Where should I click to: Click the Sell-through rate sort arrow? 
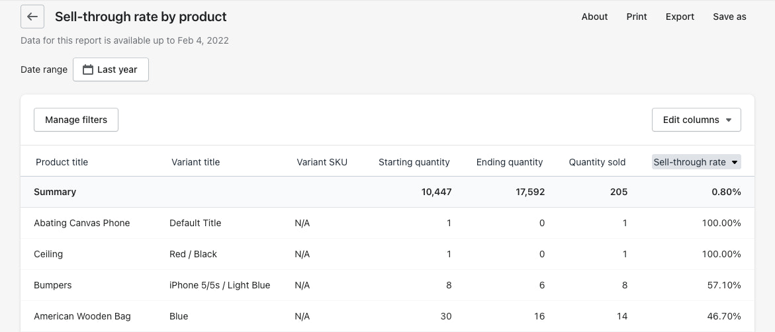click(x=734, y=163)
